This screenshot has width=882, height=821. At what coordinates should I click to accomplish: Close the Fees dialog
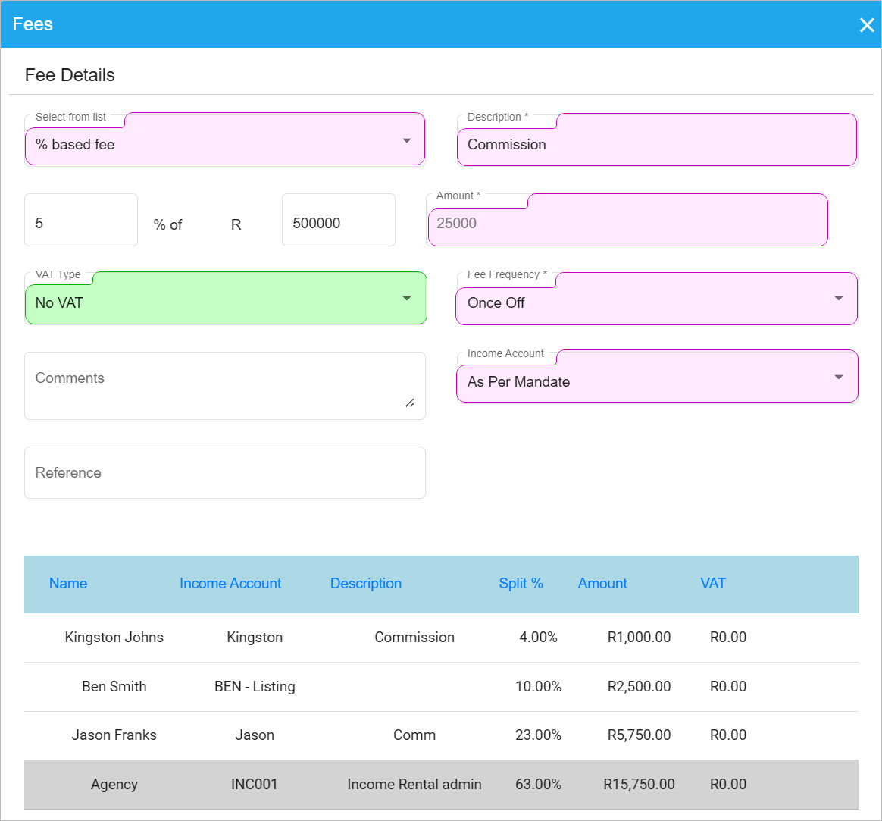pyautogui.click(x=867, y=25)
